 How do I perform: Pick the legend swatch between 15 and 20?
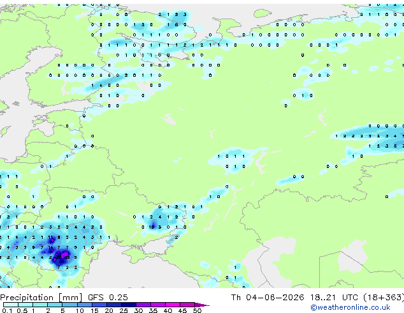pos(99,305)
